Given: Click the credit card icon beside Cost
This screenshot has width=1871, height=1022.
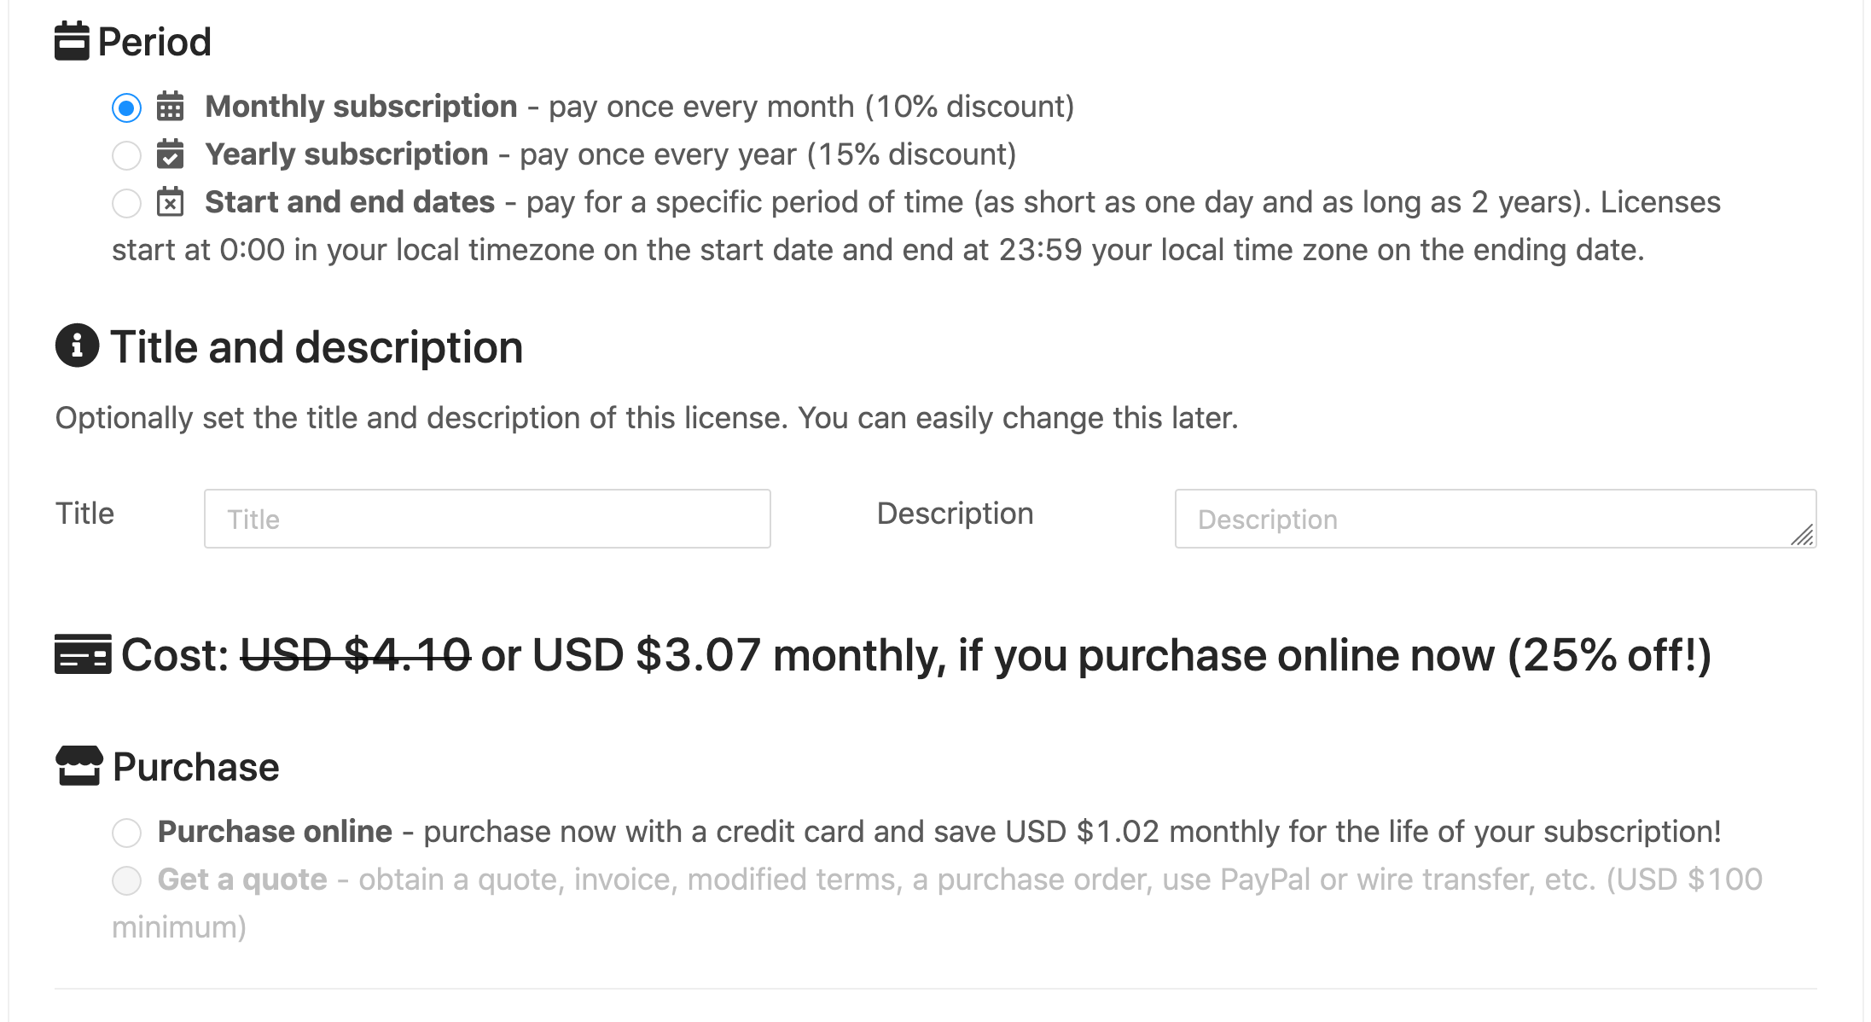Looking at the screenshot, I should coord(83,654).
